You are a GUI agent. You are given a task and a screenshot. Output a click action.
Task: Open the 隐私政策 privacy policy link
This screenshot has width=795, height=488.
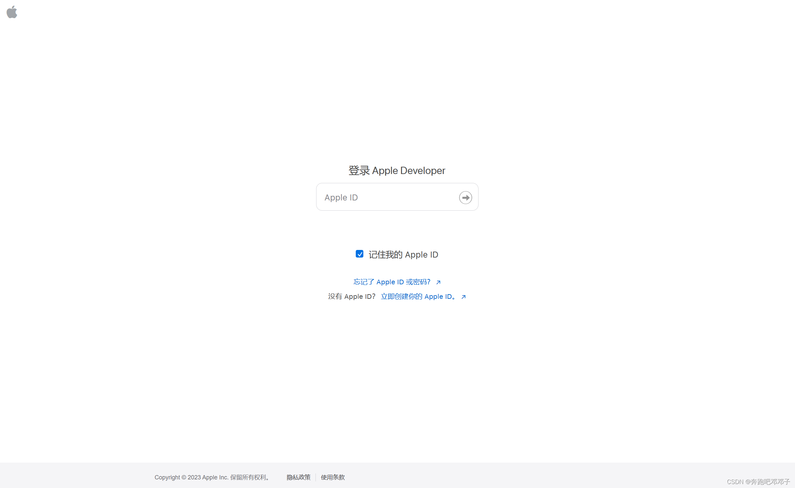pyautogui.click(x=298, y=477)
